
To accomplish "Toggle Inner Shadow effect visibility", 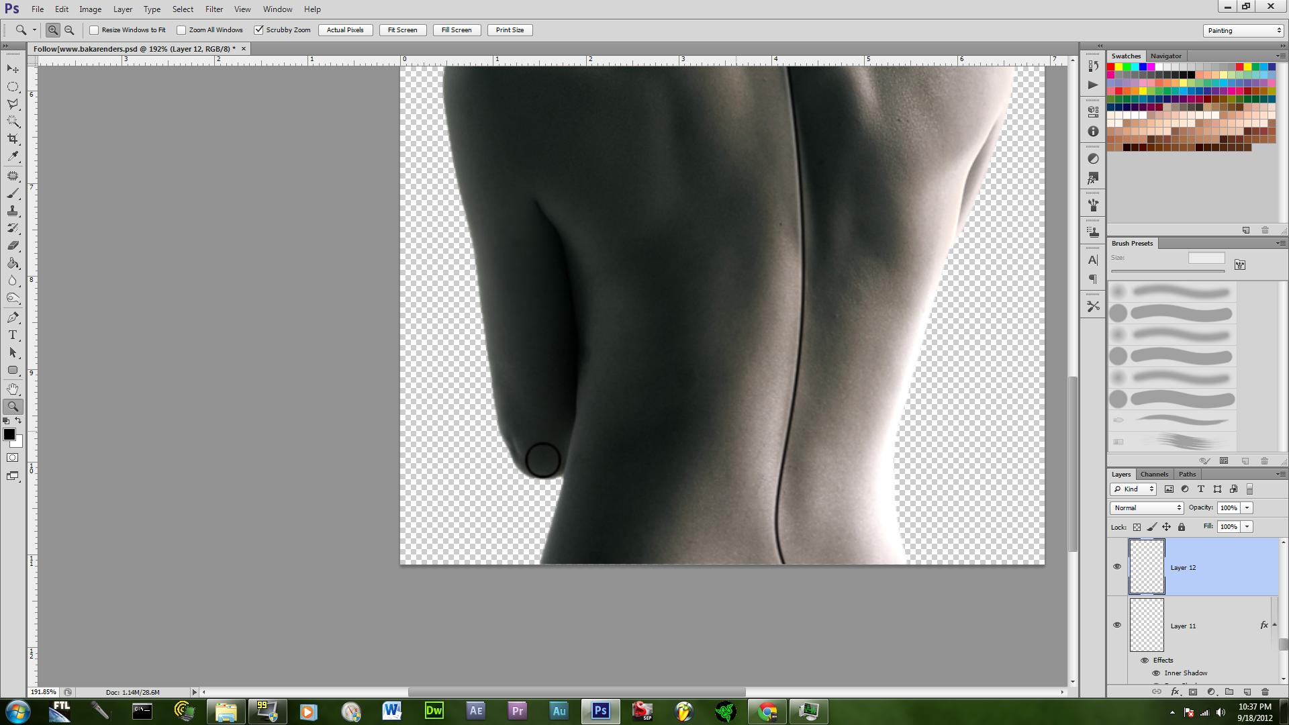I will pos(1156,673).
